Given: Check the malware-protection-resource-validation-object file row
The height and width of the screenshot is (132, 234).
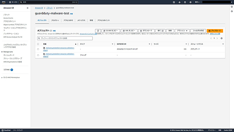Looking at the screenshot, I should 38,49.
